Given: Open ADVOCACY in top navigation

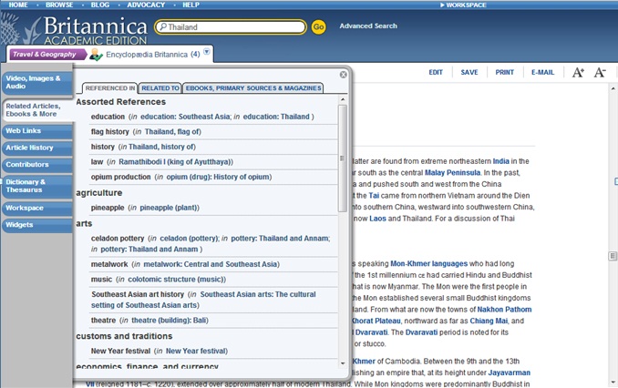Looking at the screenshot, I should pos(146,5).
